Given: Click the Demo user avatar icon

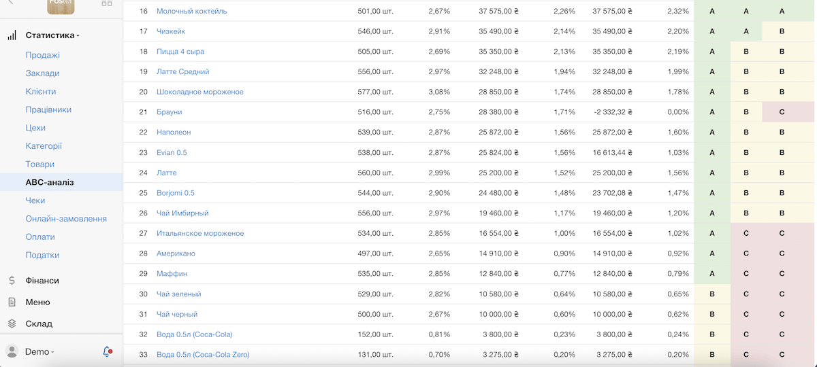Looking at the screenshot, I should click(12, 351).
